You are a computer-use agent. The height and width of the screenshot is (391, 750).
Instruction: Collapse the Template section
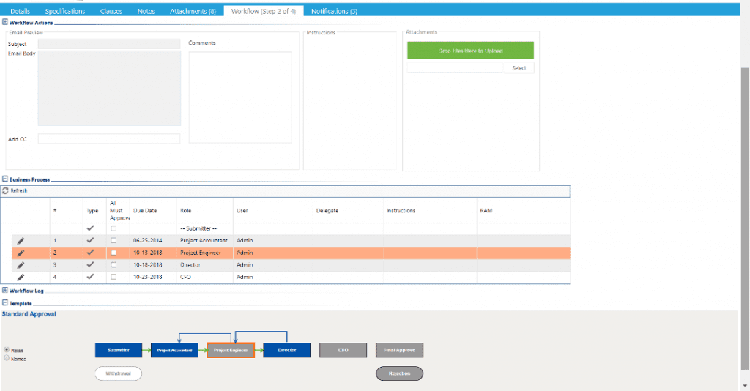[5, 302]
